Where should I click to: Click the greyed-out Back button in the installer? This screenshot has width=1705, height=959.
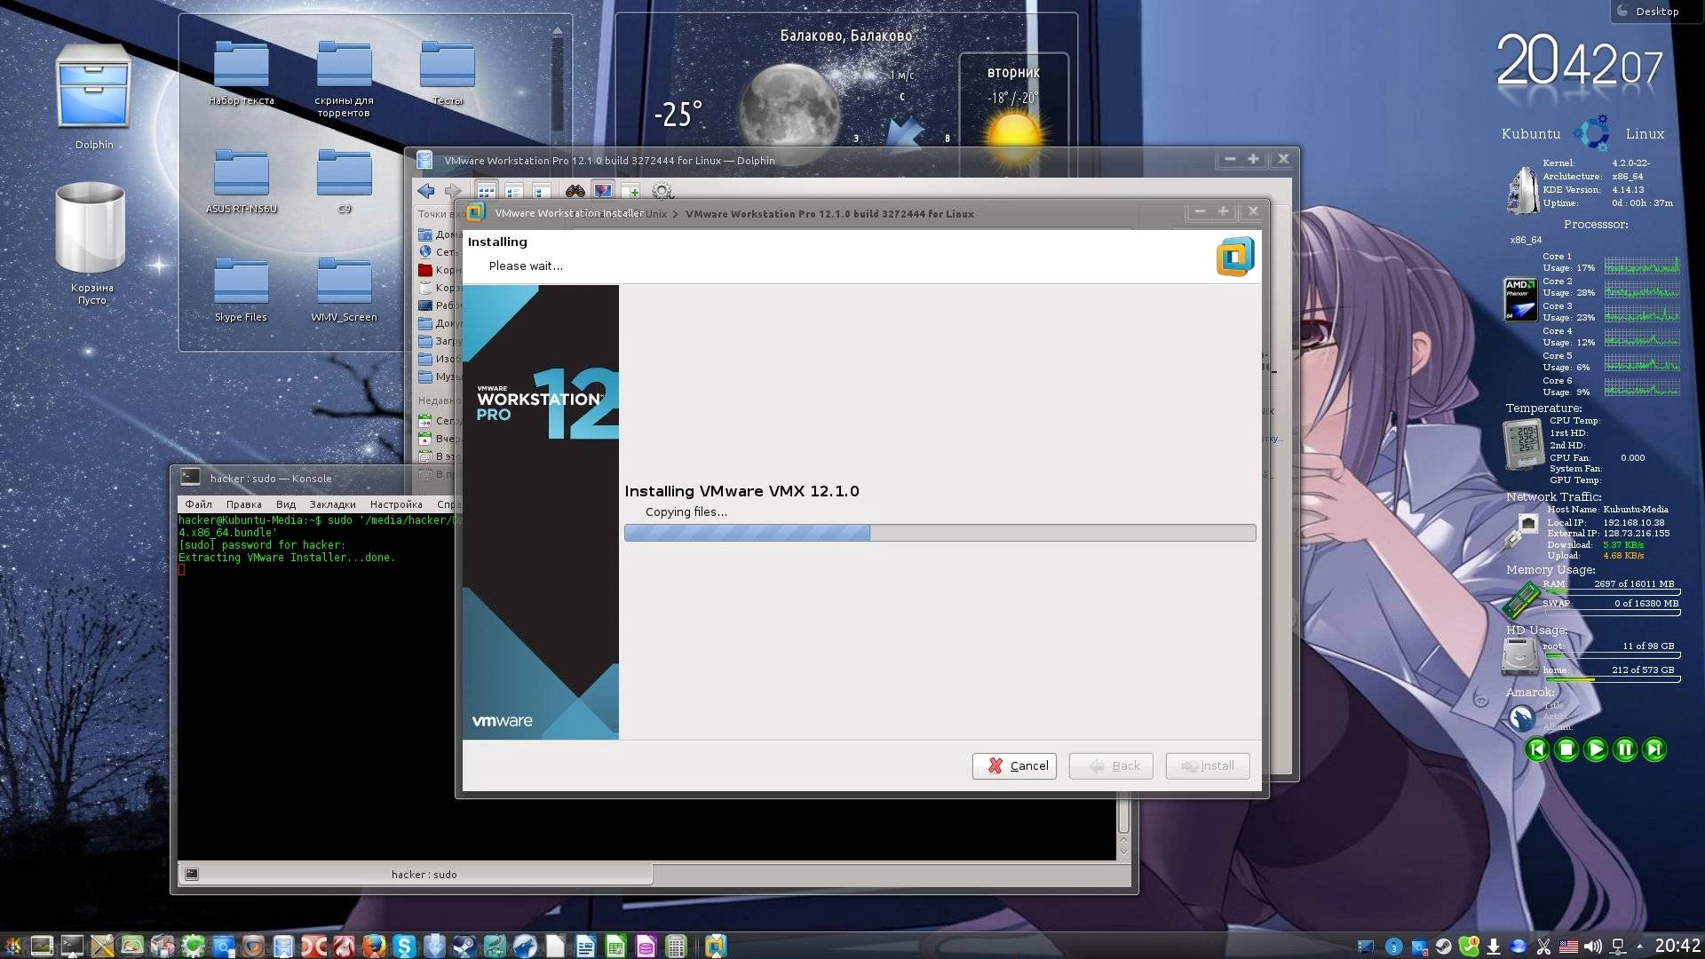click(x=1111, y=765)
